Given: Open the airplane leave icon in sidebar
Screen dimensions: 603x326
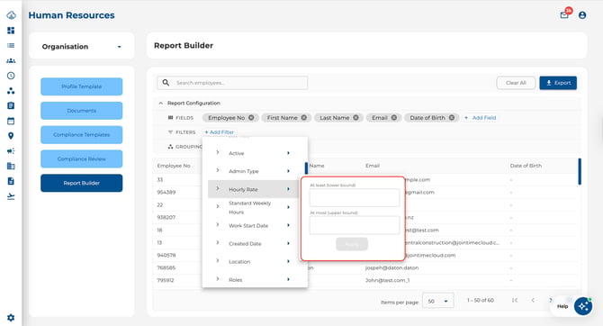Looking at the screenshot, I should (11, 196).
